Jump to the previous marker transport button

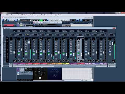[30, 20]
